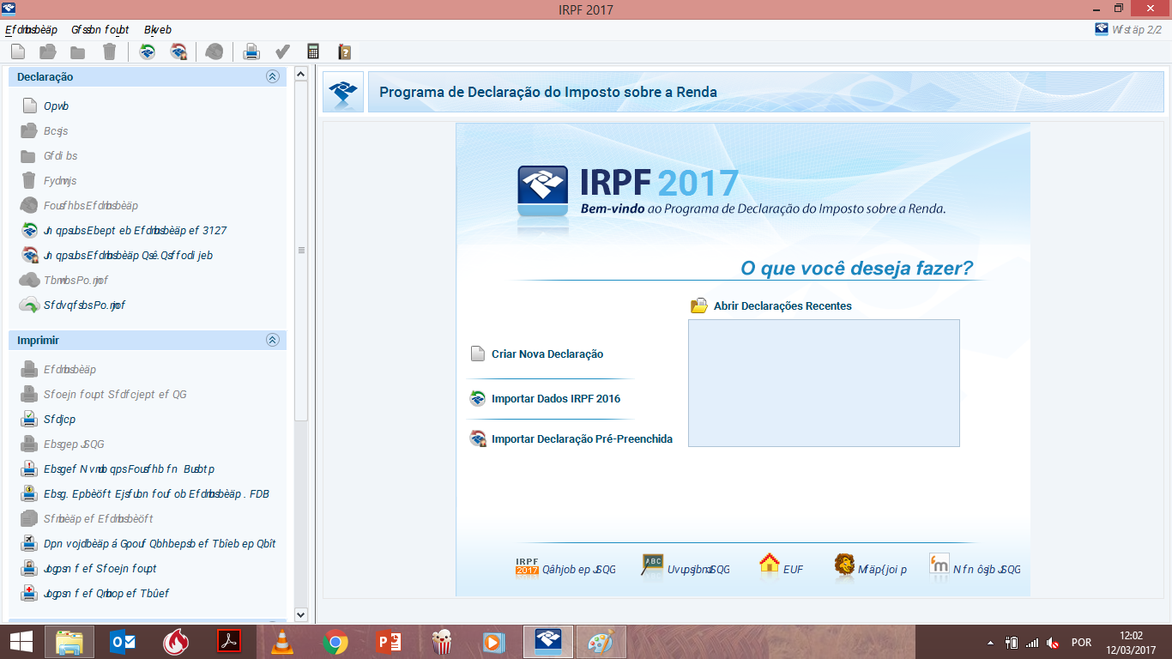The image size is (1172, 659).
Task: Click the Importar Declaração Pré-Preenchida link
Action: (x=582, y=438)
